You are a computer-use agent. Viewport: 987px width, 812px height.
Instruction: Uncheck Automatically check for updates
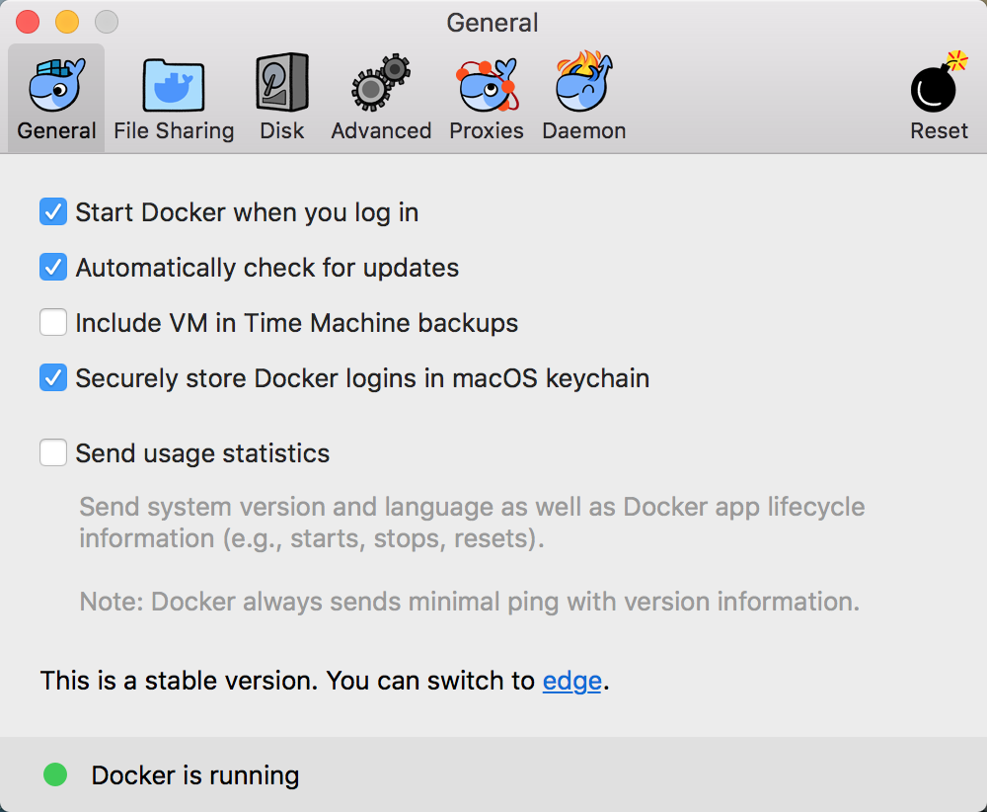(x=52, y=267)
